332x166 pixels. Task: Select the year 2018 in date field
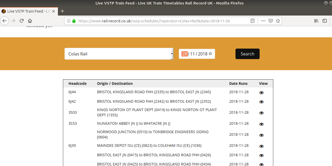[x=203, y=54]
